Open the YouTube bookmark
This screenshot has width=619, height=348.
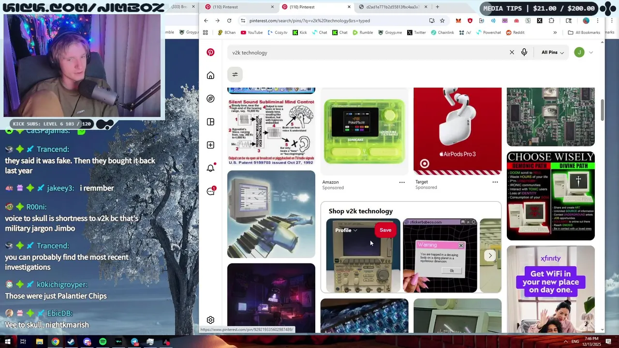click(252, 32)
